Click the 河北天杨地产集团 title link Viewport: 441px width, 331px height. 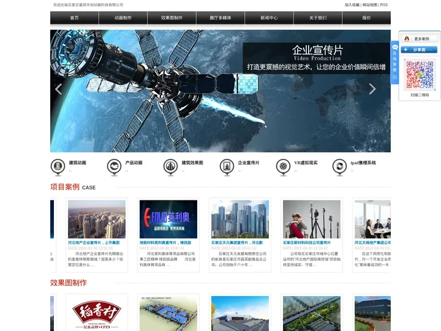coord(372,243)
